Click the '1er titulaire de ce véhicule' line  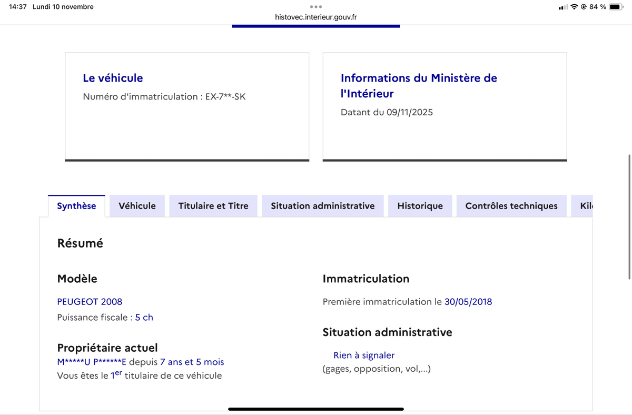(x=140, y=376)
